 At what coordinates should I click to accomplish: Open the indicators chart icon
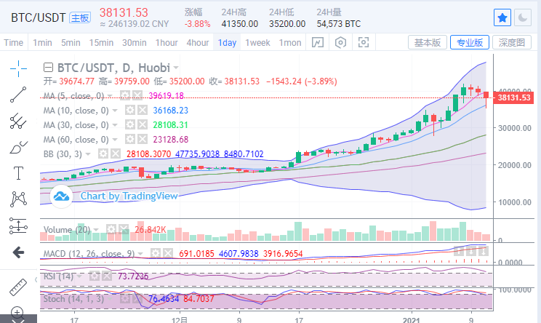click(x=318, y=42)
